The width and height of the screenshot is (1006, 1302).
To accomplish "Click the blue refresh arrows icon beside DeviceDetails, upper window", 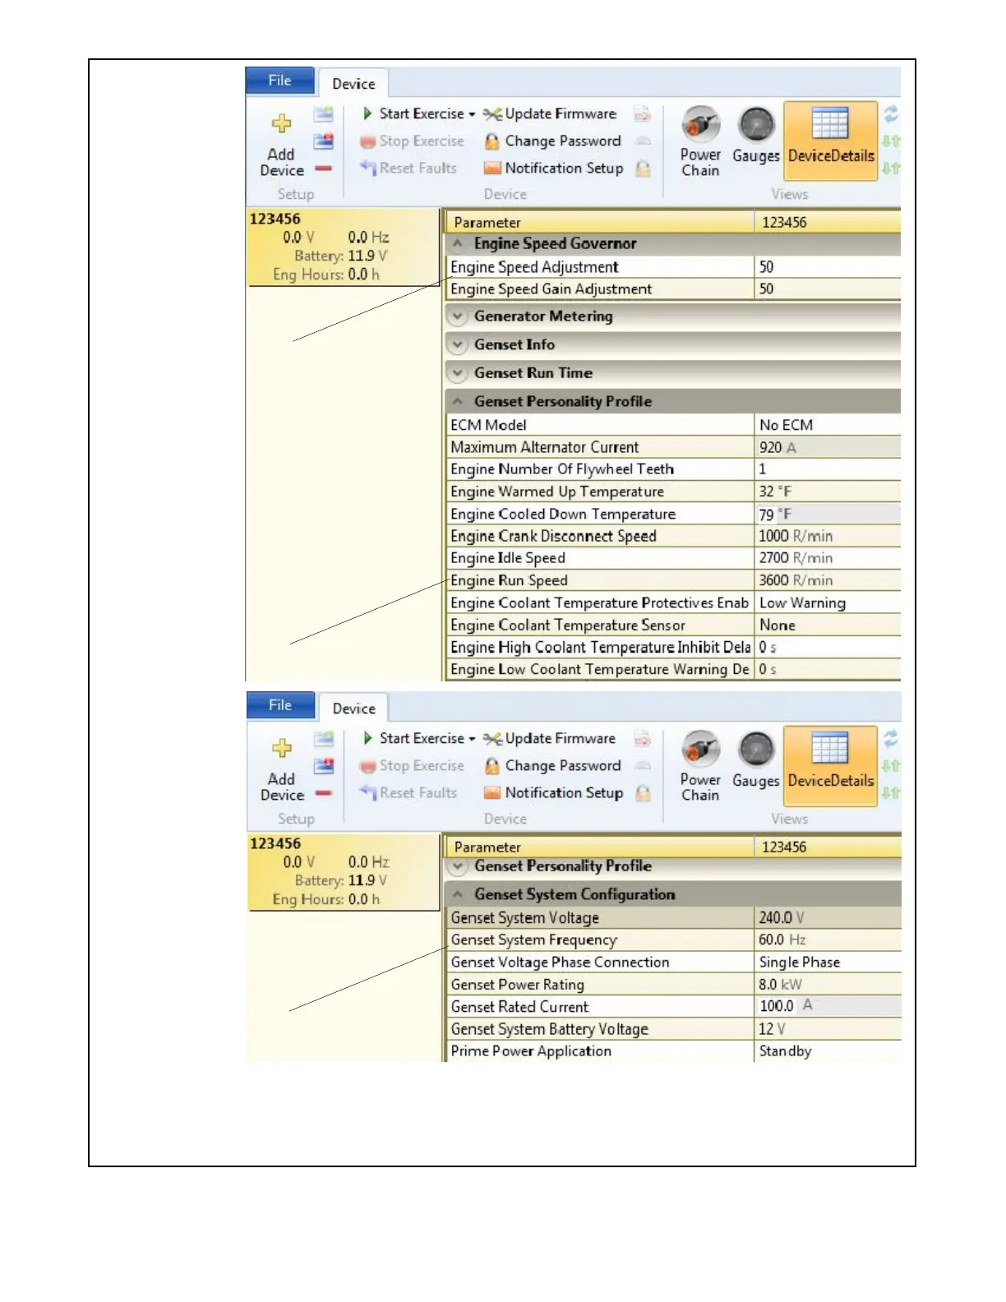I will click(x=891, y=114).
